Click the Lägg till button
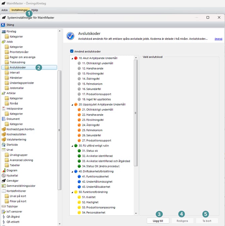225x226 pixels. [158, 221]
